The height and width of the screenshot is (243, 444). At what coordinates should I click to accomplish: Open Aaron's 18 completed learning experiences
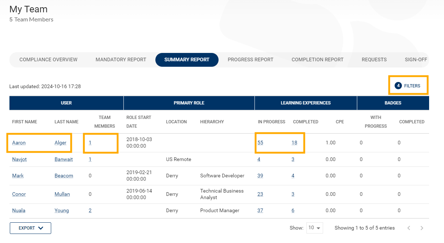[x=294, y=143]
